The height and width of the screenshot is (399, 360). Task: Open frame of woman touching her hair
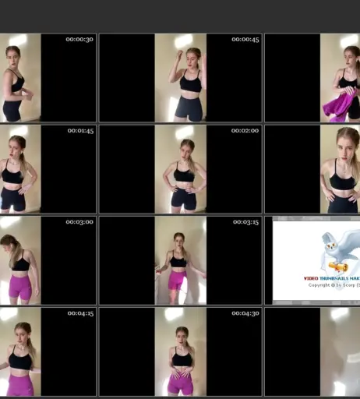[181, 78]
